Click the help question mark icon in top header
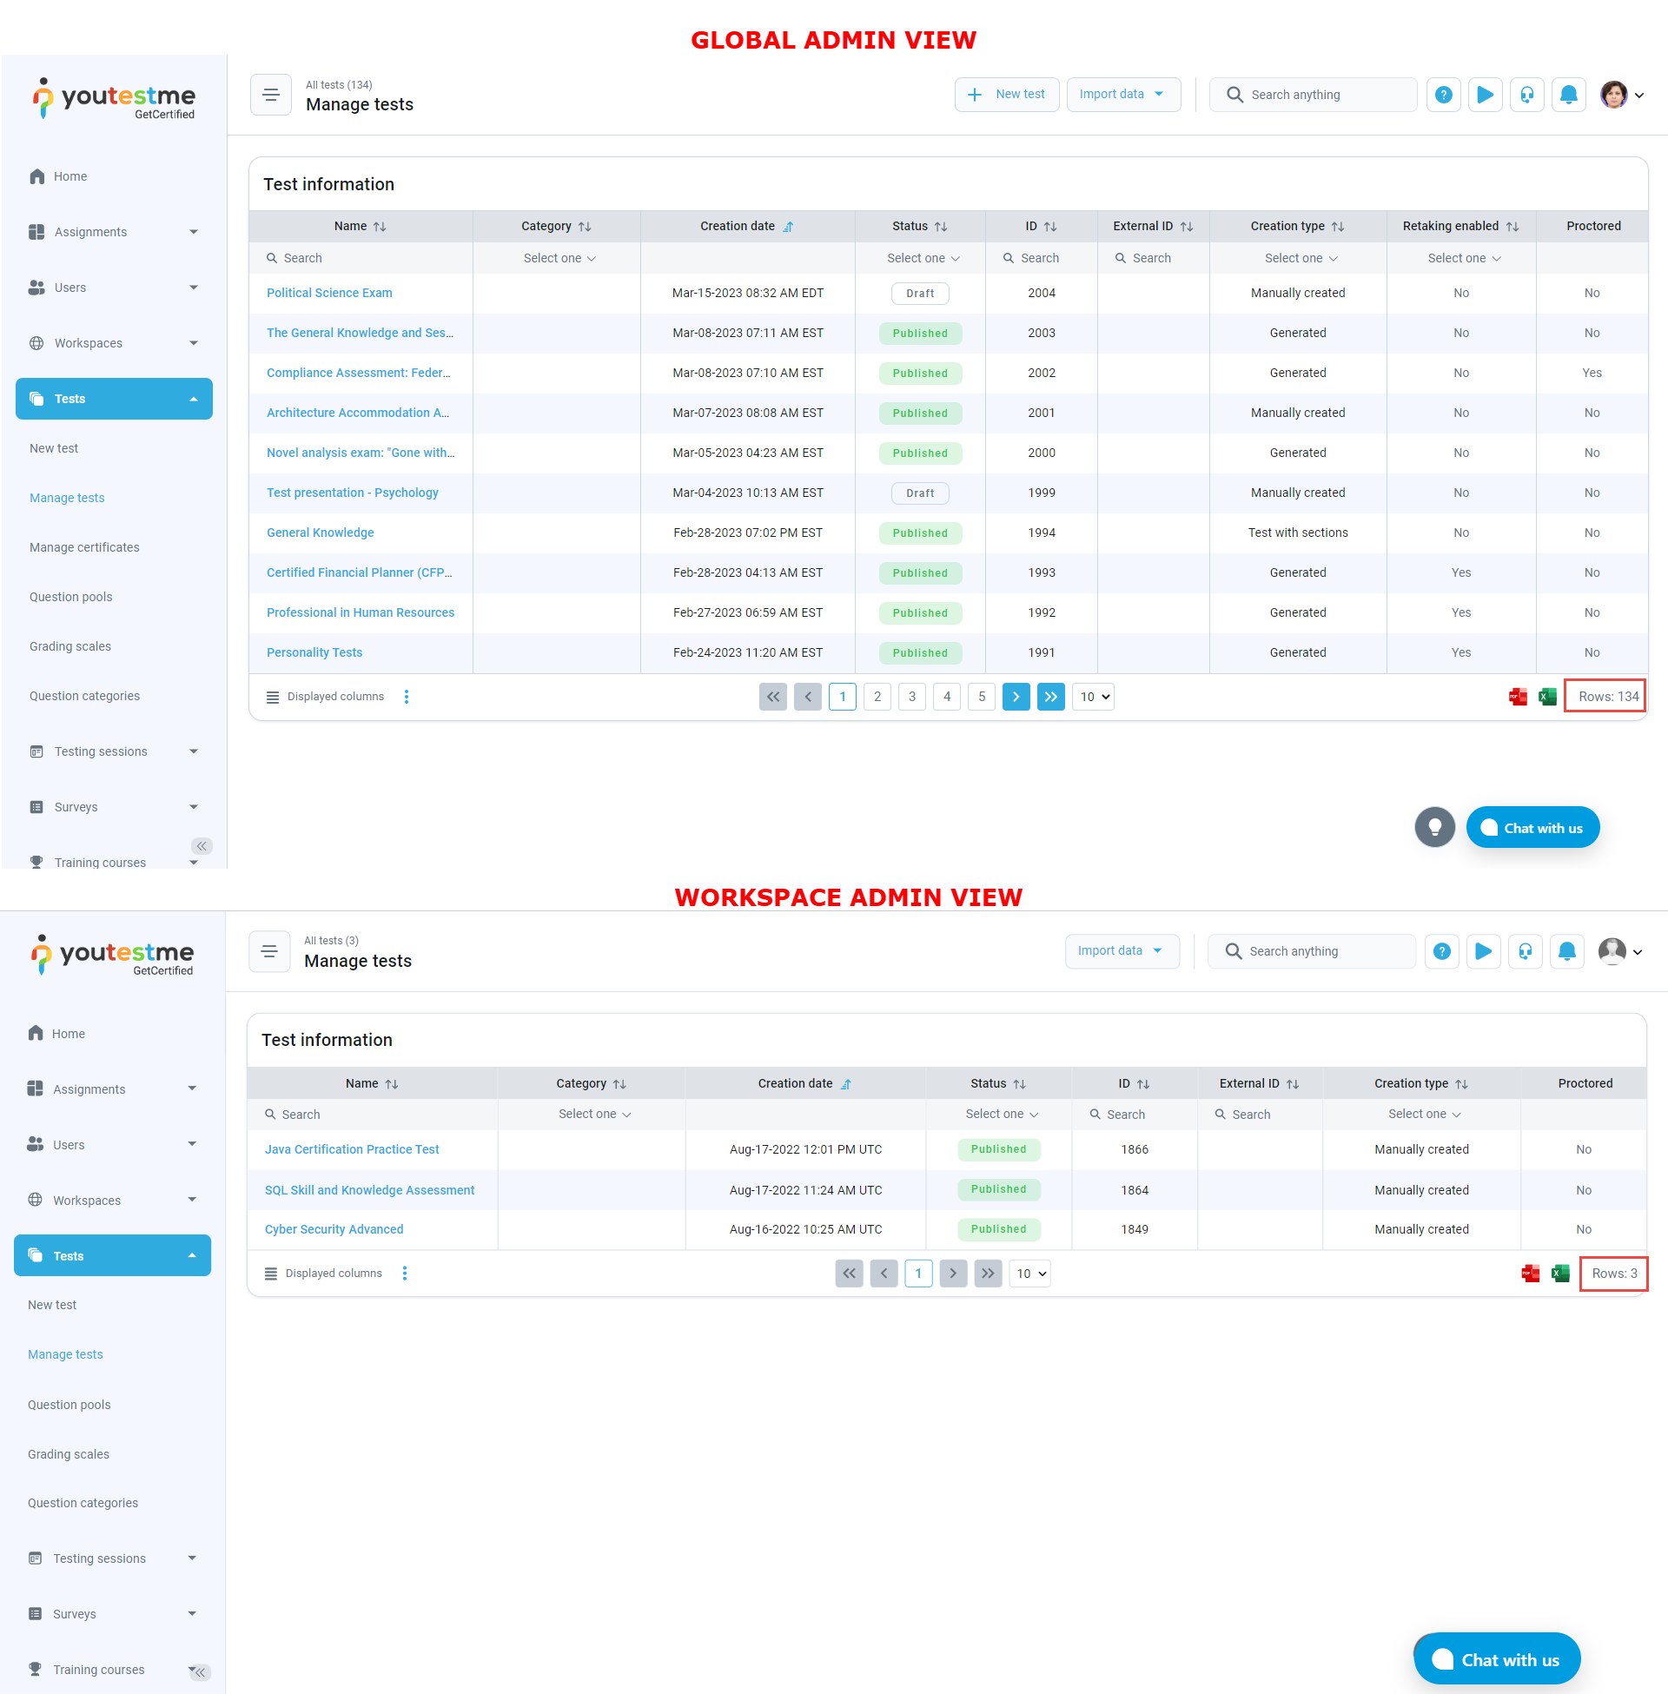 [1443, 95]
